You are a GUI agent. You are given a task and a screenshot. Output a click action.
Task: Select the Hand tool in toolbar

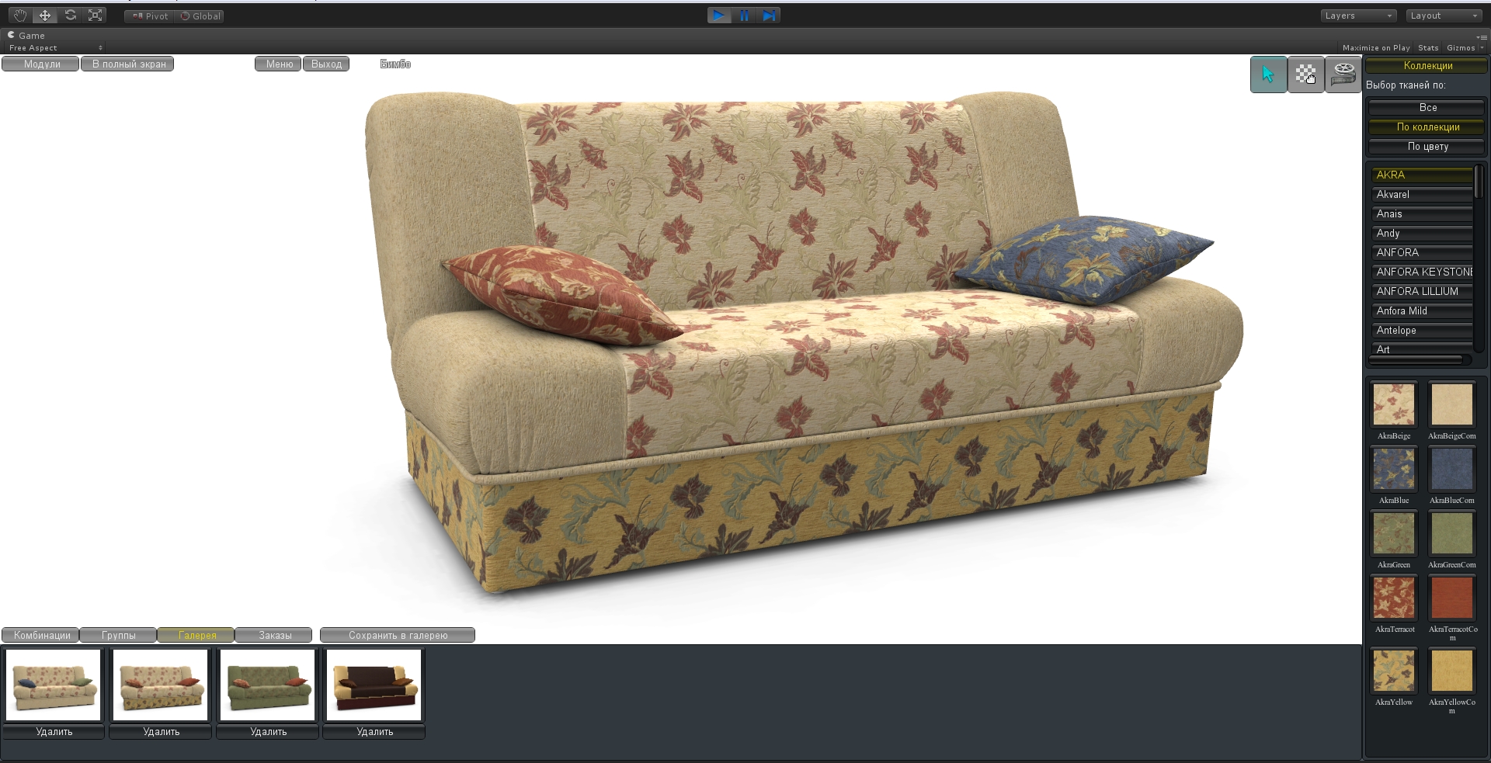19,16
